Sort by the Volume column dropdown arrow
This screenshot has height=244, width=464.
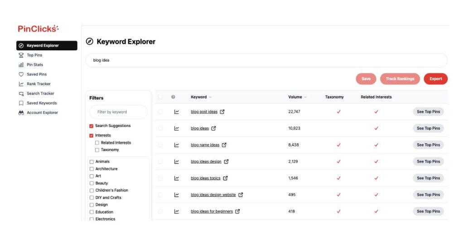305,97
